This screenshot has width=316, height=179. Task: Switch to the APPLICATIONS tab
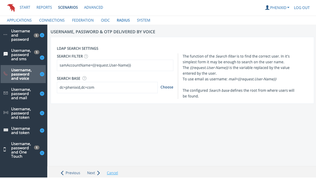tap(19, 20)
